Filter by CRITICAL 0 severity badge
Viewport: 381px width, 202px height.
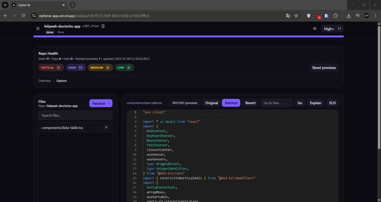pyautogui.click(x=51, y=67)
